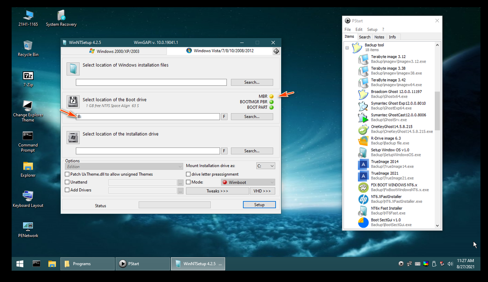This screenshot has height=282, width=488.
Task: Collapse the Backup tool tree group
Action: tap(347, 48)
